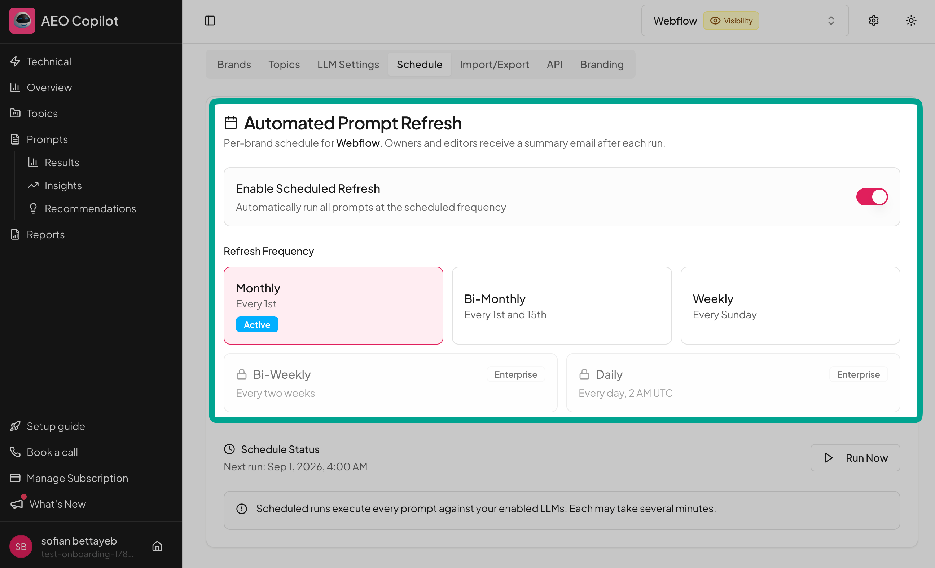Switch to the Brands tab

[234, 65]
